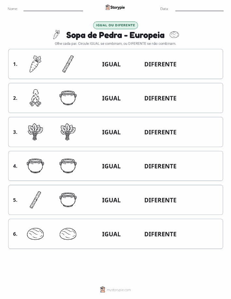This screenshot has width=231, height=299.
Task: Click the IGUAL OU DIFERENTE badge
Action: coord(115,25)
